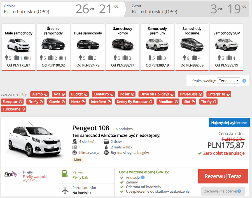Viewport: 252px width, 198px height.
Task: Select the Samochody premium category
Action: [157, 47]
